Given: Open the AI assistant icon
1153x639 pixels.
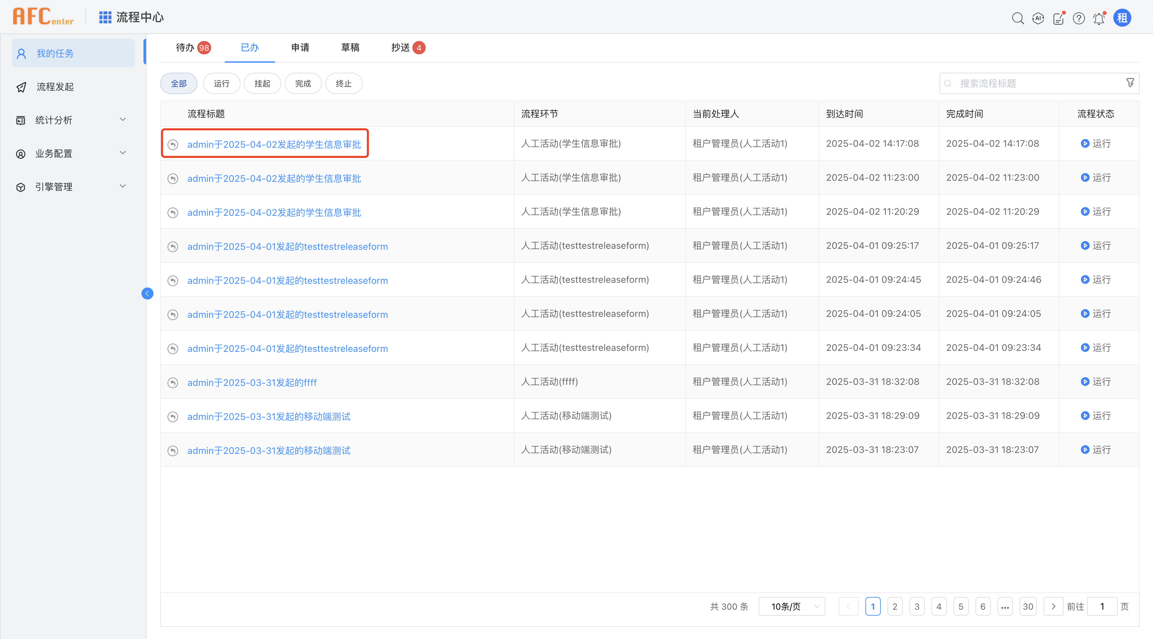Looking at the screenshot, I should pyautogui.click(x=1038, y=18).
